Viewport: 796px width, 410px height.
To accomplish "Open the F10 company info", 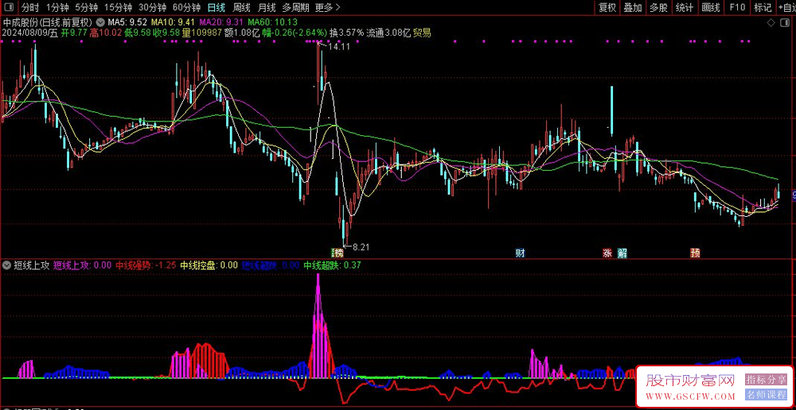I will tap(737, 7).
